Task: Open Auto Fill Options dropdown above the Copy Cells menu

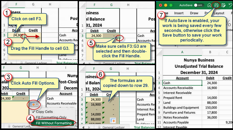Action: pyautogui.click(x=34, y=105)
